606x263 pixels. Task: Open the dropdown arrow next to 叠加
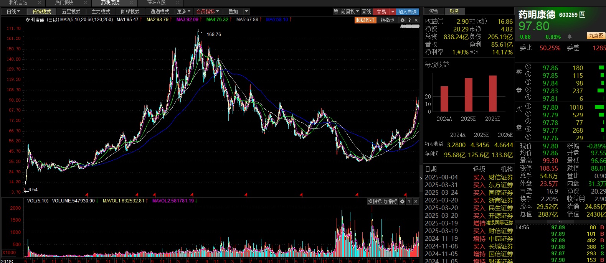pyautogui.click(x=247, y=12)
